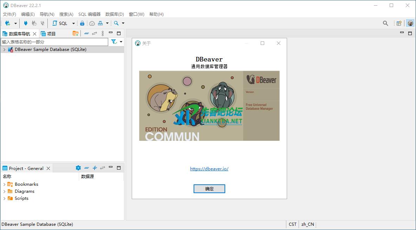Click the orange create folder icon
Screen dimensions: 416x230
[76, 33]
